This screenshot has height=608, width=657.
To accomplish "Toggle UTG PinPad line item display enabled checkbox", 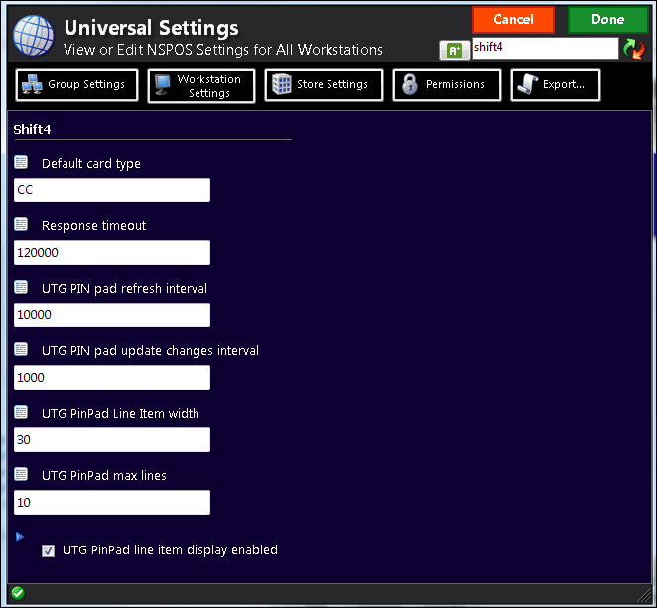I will [49, 550].
